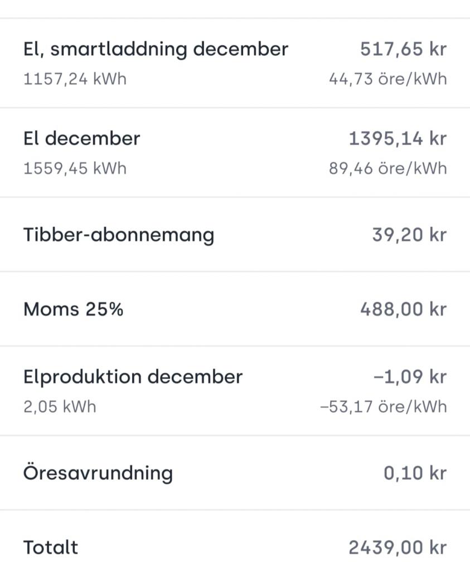Tap the 0,10 kr rounding amount

coord(415,473)
